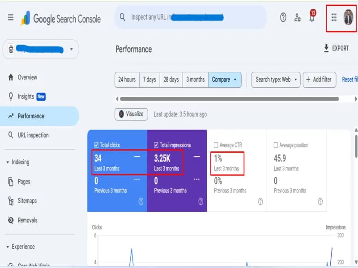
Task: Click the Overview home icon
Action: pyautogui.click(x=11, y=77)
